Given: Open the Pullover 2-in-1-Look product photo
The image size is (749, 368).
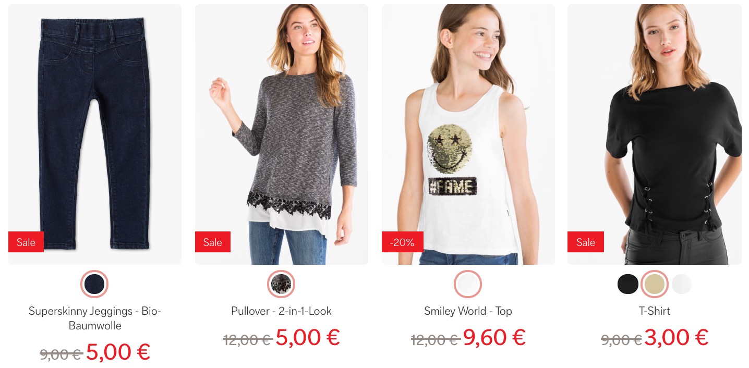Looking at the screenshot, I should tap(282, 134).
